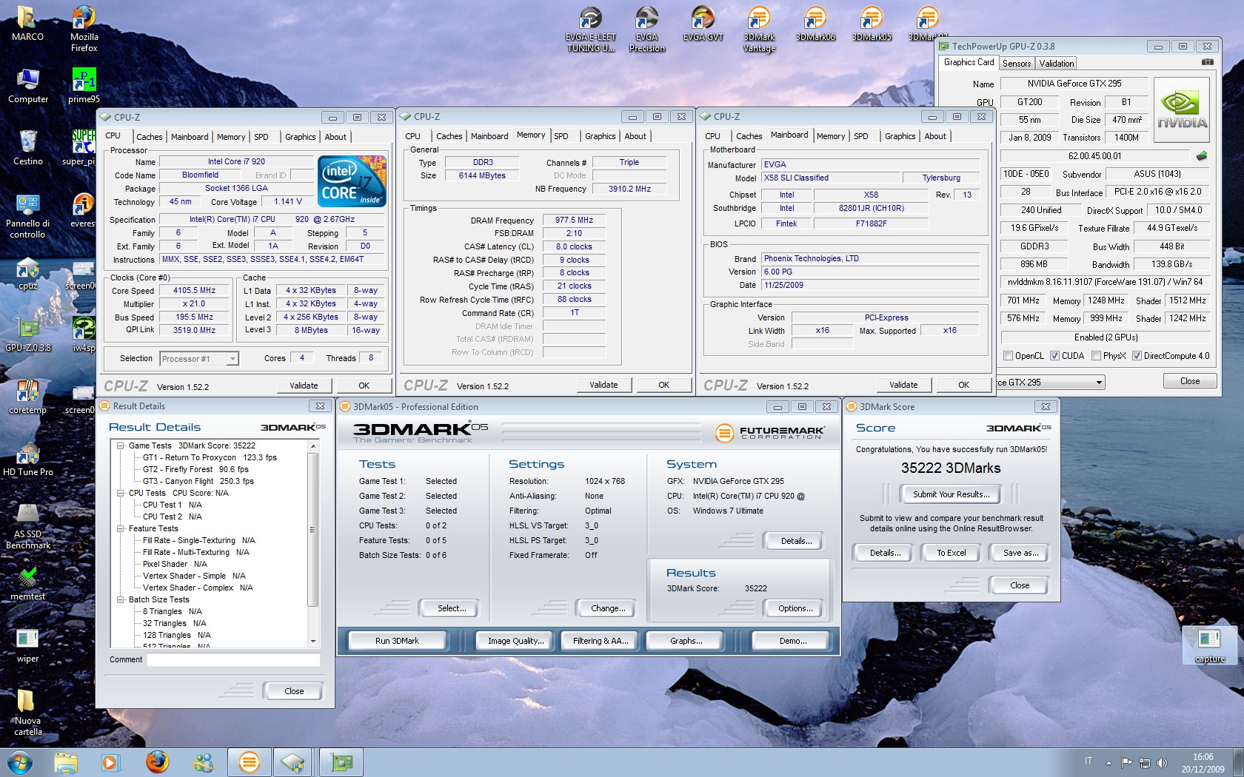Screen dimensions: 1244x777
Task: Launch the 3DMark Vantage desktop shortcut
Action: 759,30
